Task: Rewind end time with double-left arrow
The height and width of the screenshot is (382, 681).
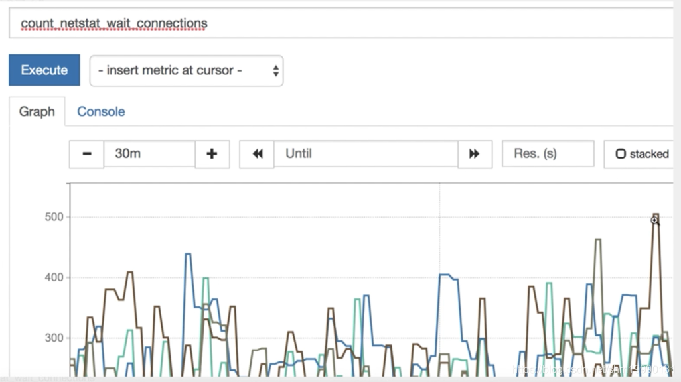Action: (x=257, y=154)
